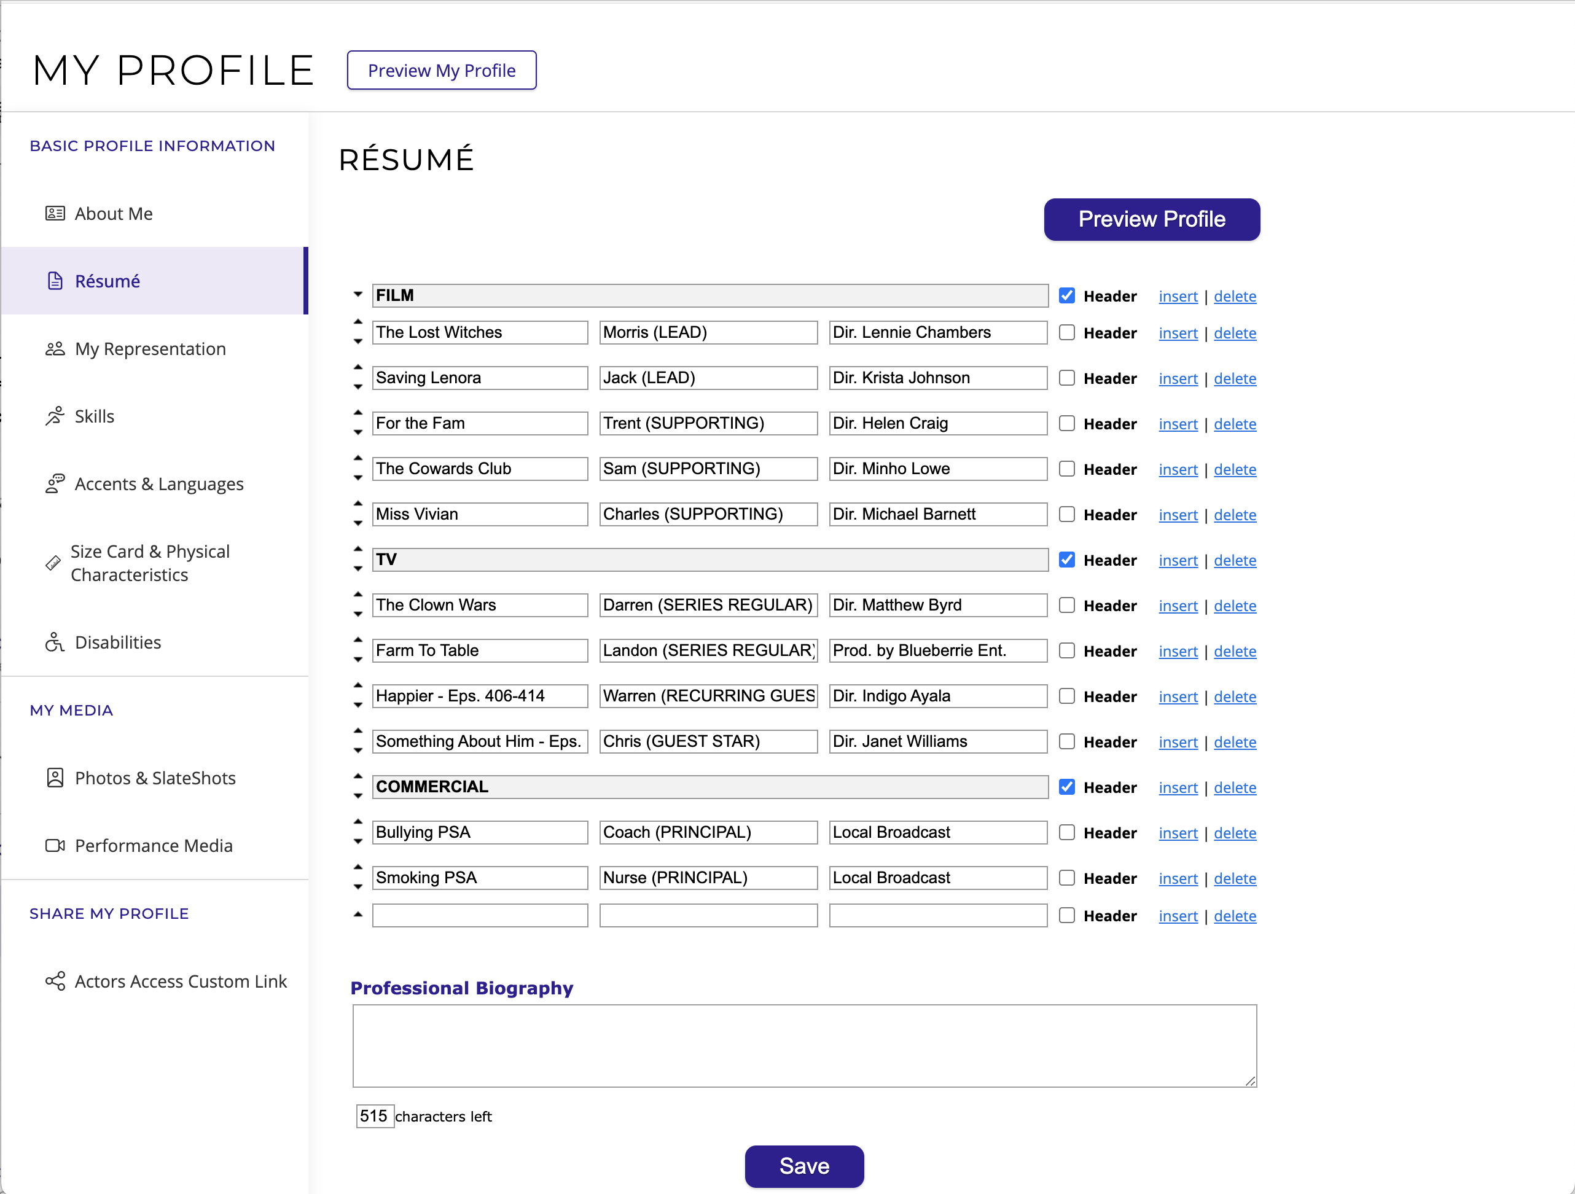Click delete link for Miss Vivian row
Image resolution: width=1575 pixels, height=1194 pixels.
(1234, 515)
